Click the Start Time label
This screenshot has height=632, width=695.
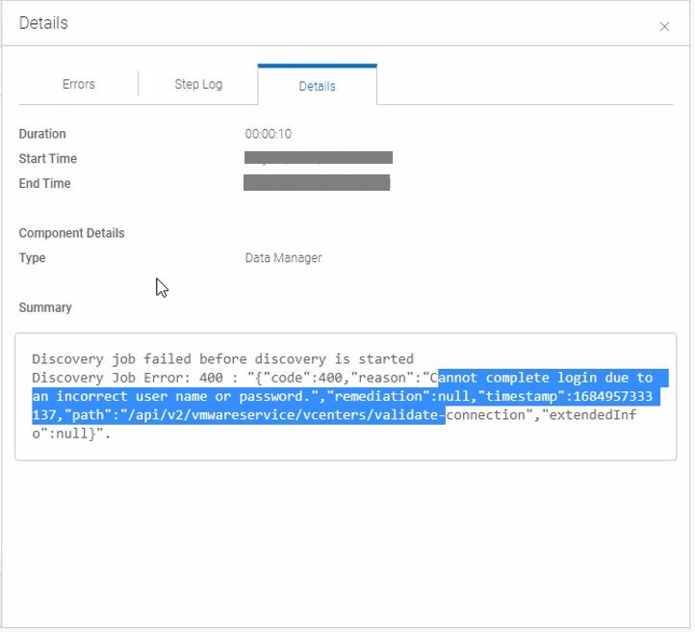[48, 159]
